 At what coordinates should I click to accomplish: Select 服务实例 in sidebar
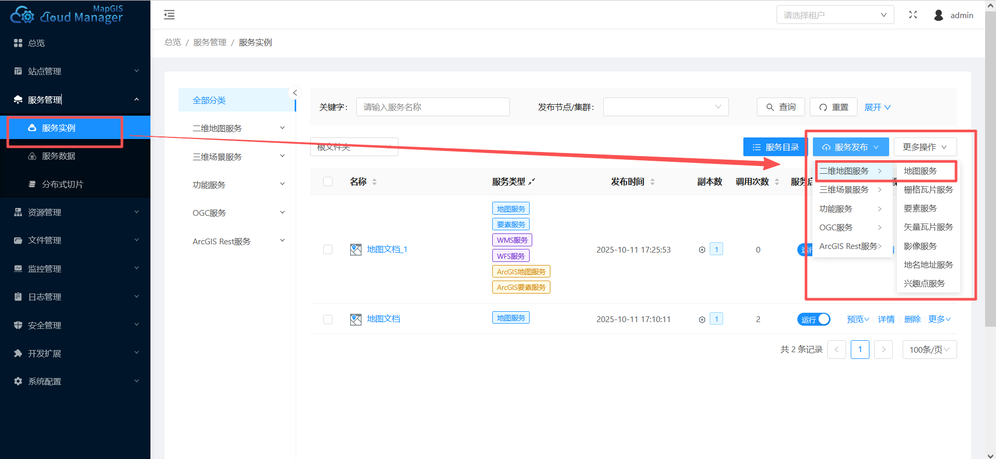click(75, 128)
